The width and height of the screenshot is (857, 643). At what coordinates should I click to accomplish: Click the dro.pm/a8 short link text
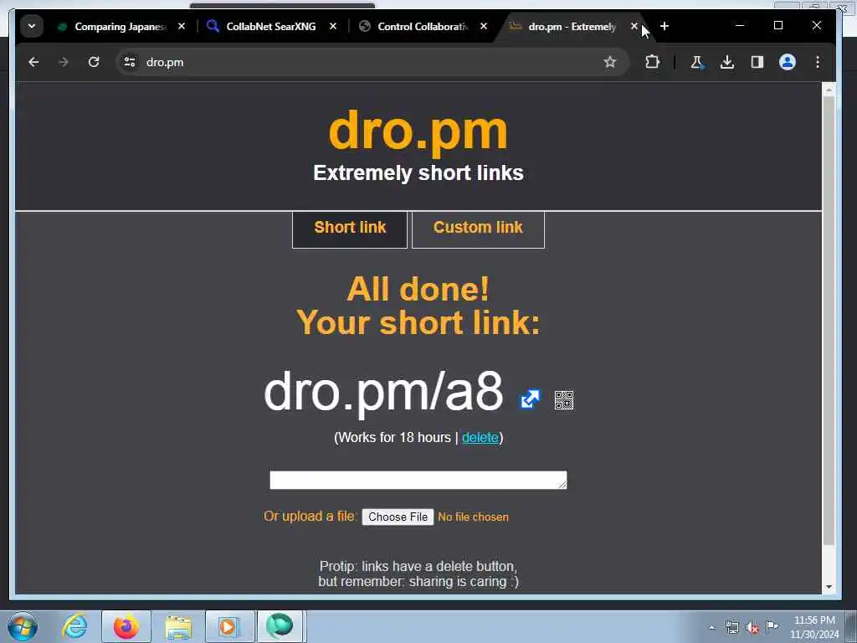coord(383,392)
